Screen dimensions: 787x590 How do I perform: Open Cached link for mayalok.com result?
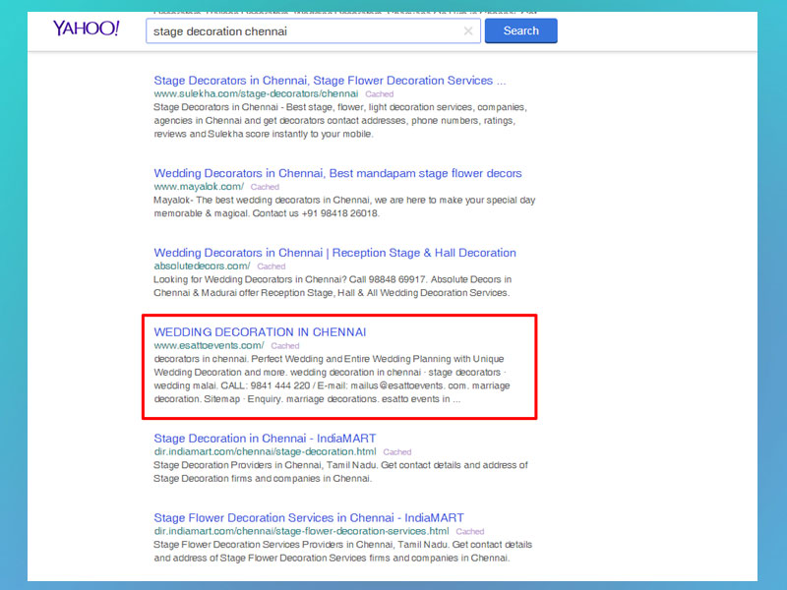tap(265, 187)
